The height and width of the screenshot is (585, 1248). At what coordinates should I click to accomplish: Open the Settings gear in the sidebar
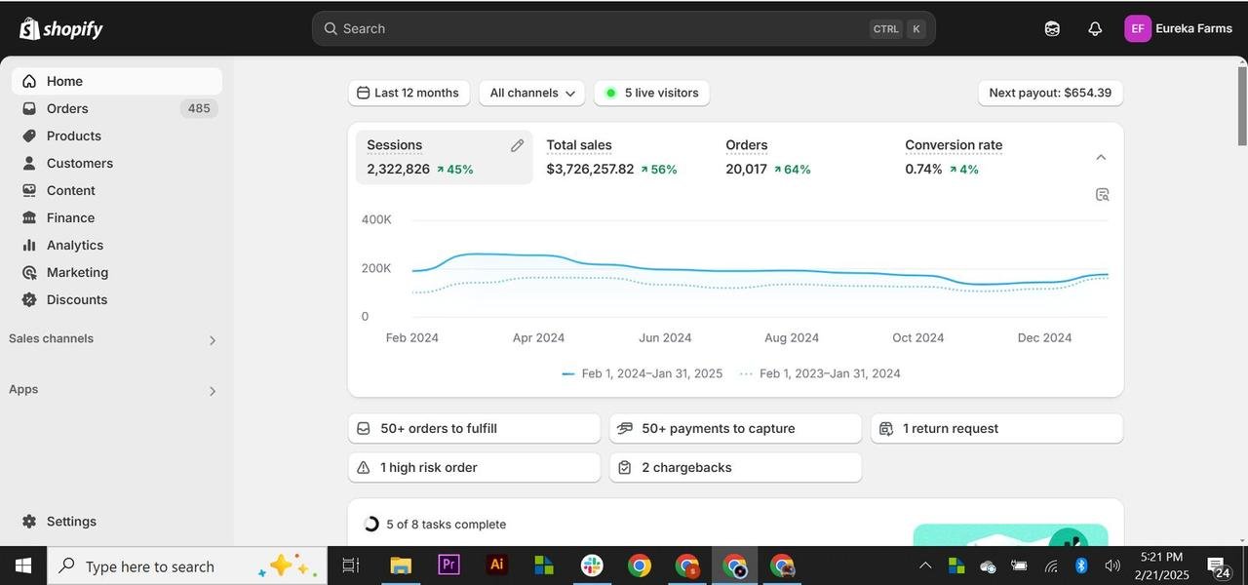click(29, 521)
